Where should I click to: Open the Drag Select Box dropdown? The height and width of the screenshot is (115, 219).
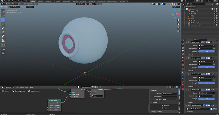click(30, 7)
